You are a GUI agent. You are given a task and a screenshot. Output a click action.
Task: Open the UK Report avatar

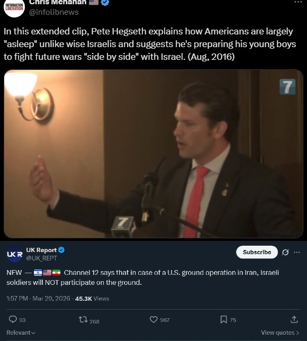point(15,254)
